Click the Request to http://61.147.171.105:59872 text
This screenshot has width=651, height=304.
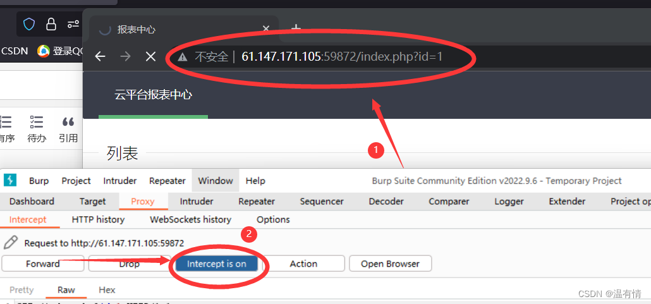104,243
